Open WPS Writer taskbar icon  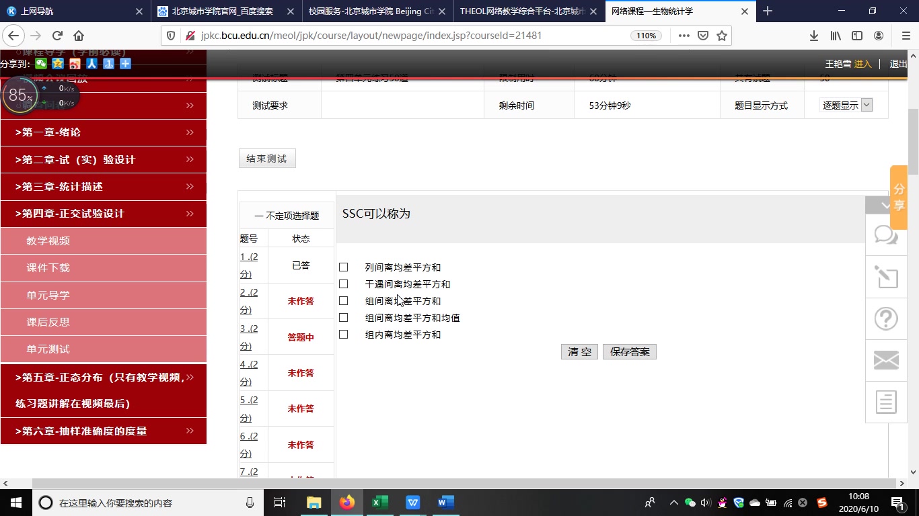(413, 502)
